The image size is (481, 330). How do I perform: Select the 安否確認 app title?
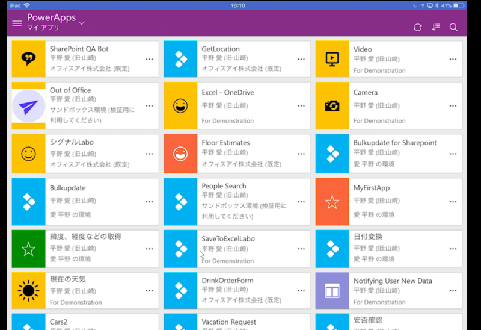[x=368, y=320]
